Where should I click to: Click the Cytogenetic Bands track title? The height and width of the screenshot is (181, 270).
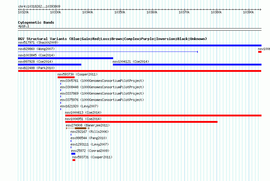[x=36, y=22]
